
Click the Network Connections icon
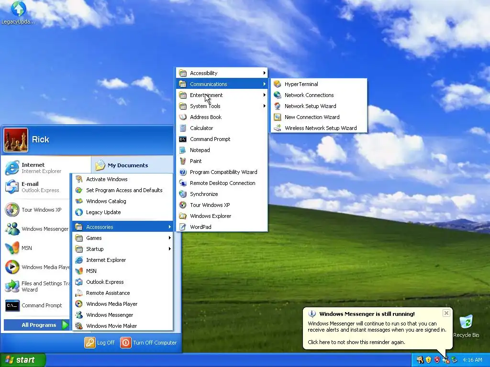tap(277, 95)
